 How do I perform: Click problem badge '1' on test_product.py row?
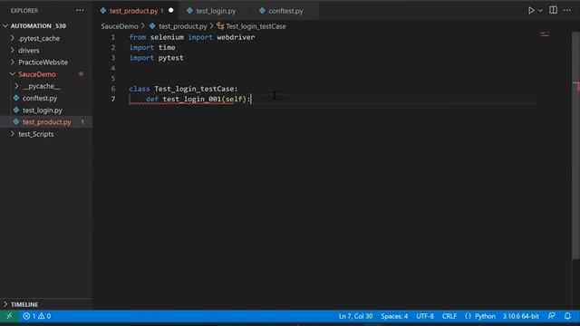coord(82,122)
